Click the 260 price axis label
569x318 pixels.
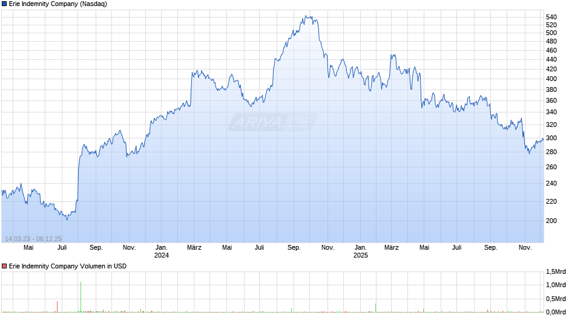[551, 167]
